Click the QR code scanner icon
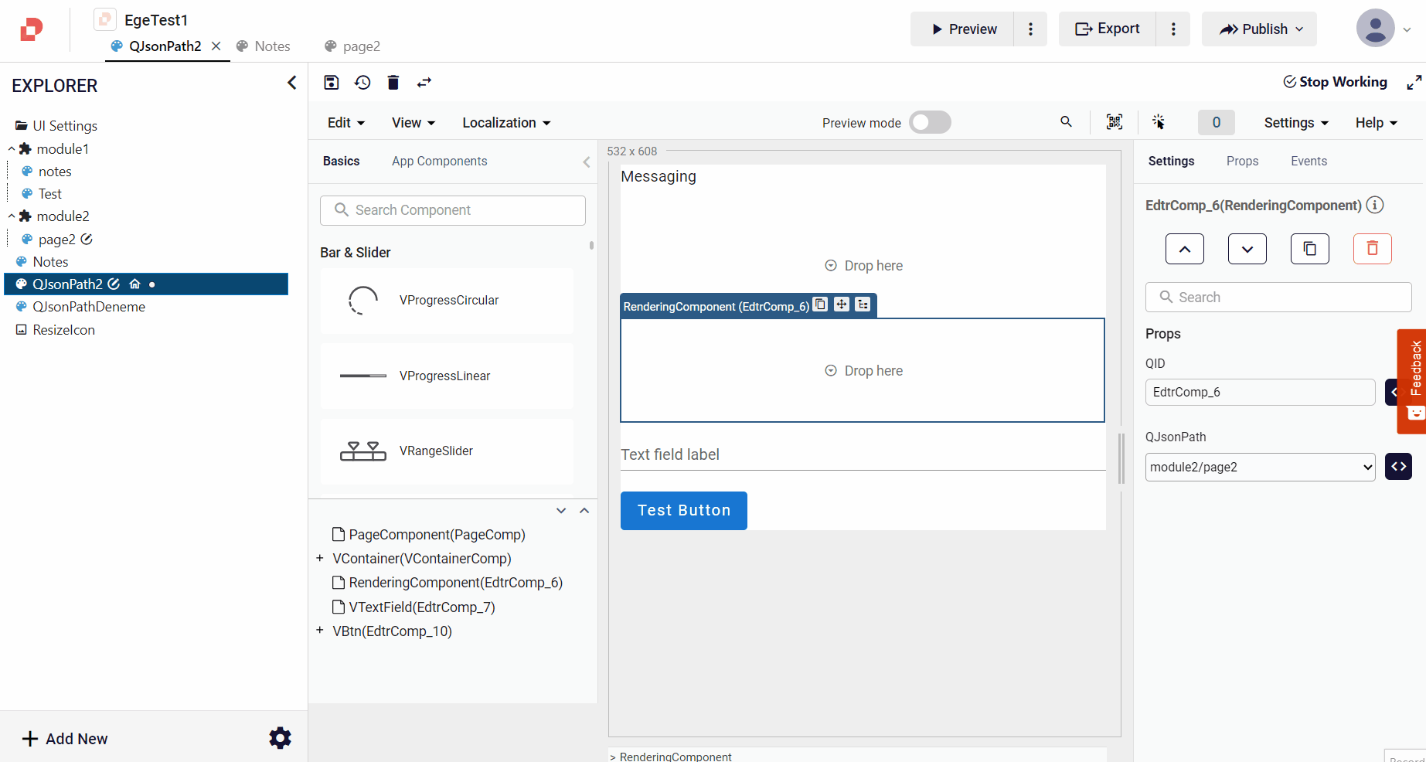This screenshot has width=1426, height=762. point(1114,122)
